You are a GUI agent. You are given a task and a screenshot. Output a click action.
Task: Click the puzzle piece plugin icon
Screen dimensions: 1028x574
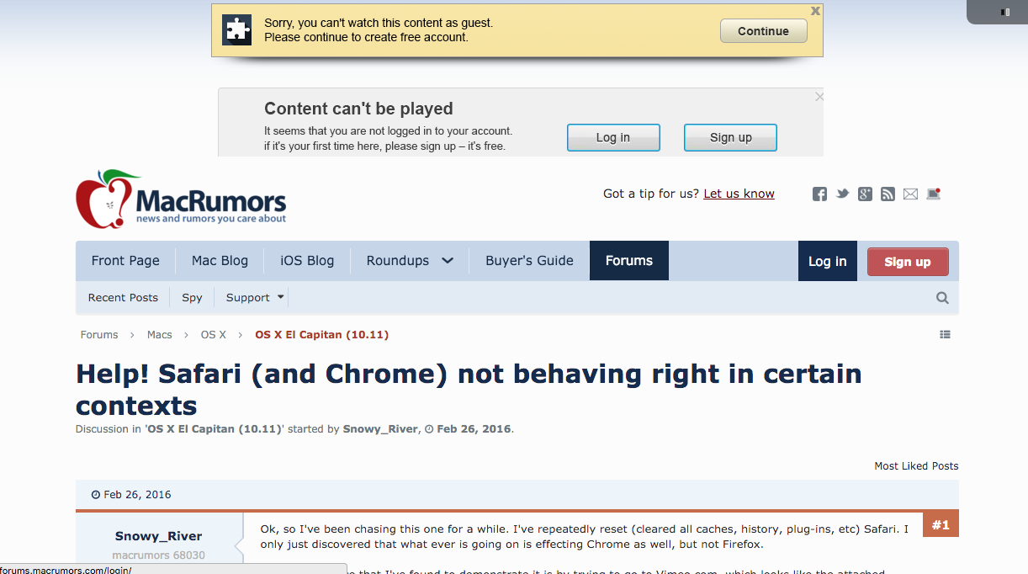[x=237, y=30]
